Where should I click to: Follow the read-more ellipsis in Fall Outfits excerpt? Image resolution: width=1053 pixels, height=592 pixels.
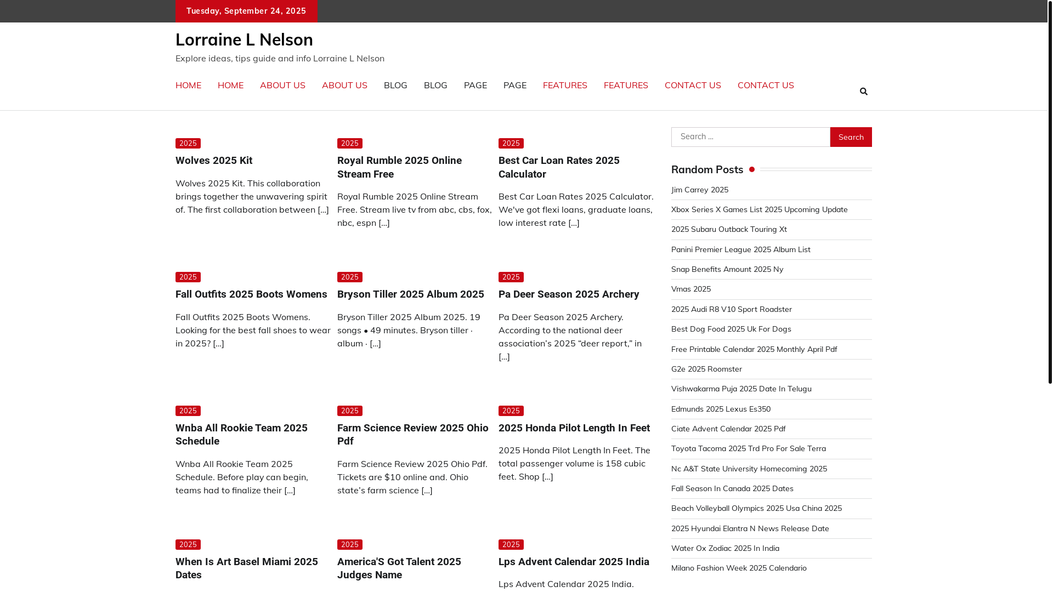point(218,344)
